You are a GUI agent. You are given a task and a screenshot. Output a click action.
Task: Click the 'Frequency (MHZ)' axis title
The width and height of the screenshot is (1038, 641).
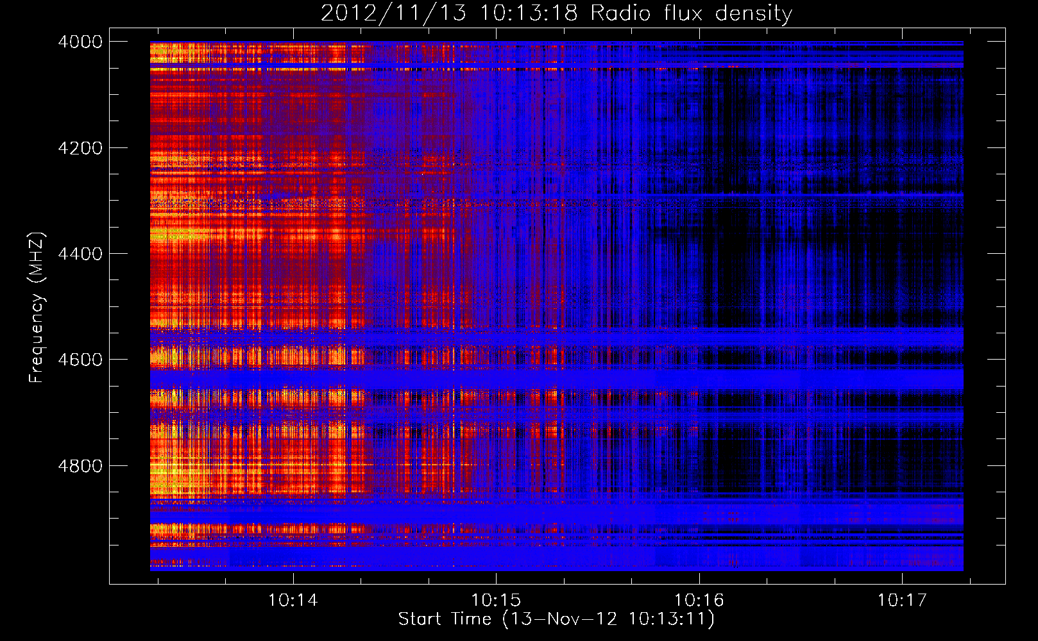(x=37, y=308)
